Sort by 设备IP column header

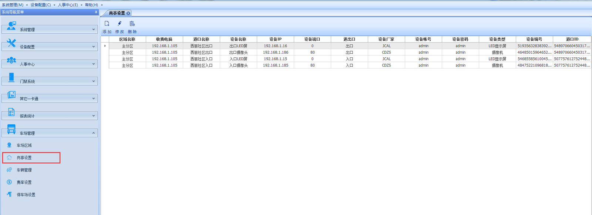pyautogui.click(x=275, y=39)
